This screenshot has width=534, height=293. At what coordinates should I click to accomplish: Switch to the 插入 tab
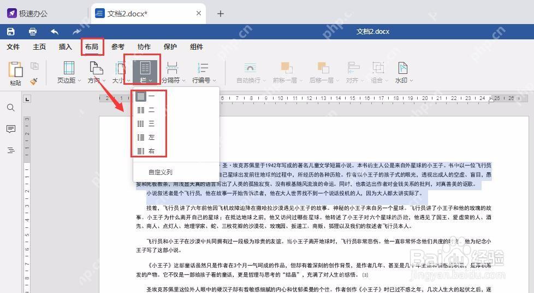(x=66, y=46)
